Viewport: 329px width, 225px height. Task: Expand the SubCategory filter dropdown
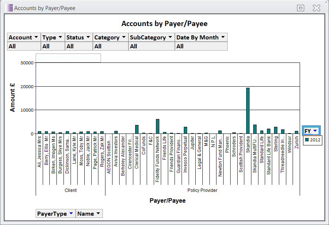[170, 37]
